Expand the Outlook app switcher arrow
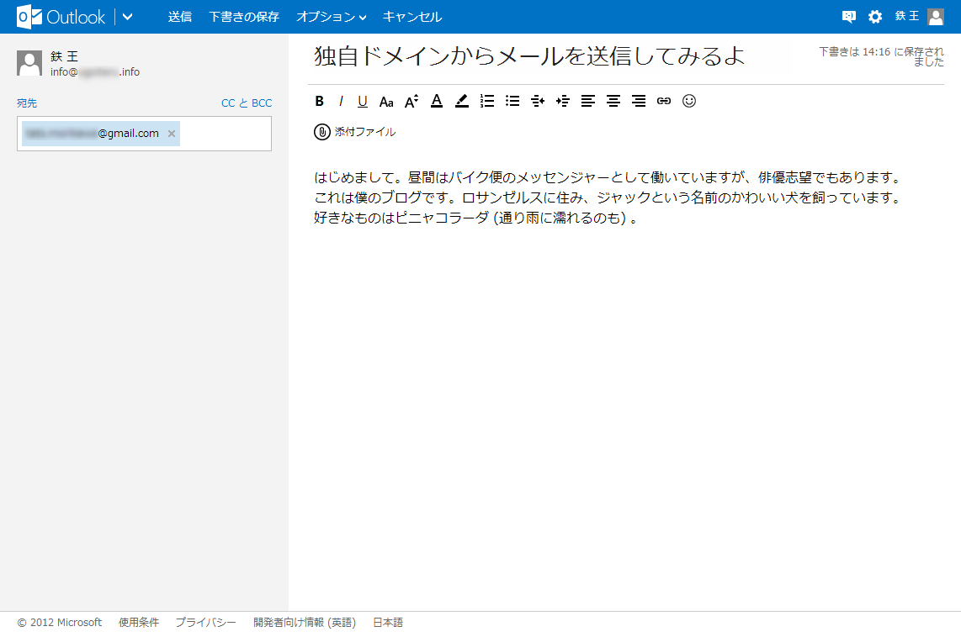This screenshot has width=961, height=637. tap(128, 17)
